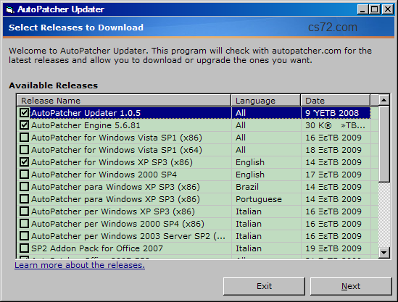Click the AutoPatcher Updater title bar icon

[x=9, y=9]
